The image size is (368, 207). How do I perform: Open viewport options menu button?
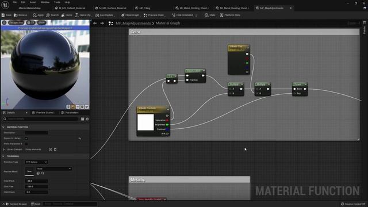(4, 22)
